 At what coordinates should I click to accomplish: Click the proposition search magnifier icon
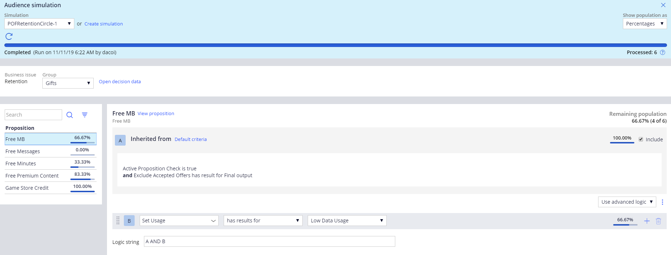click(70, 115)
